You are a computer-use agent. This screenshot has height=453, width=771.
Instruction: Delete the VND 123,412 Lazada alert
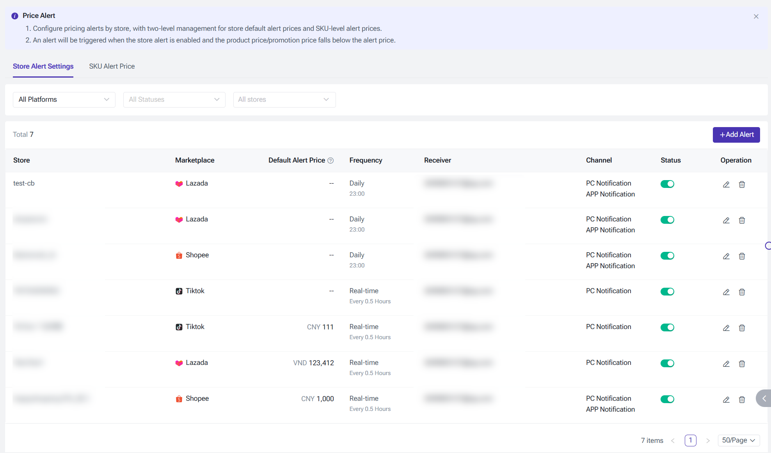pyautogui.click(x=742, y=364)
